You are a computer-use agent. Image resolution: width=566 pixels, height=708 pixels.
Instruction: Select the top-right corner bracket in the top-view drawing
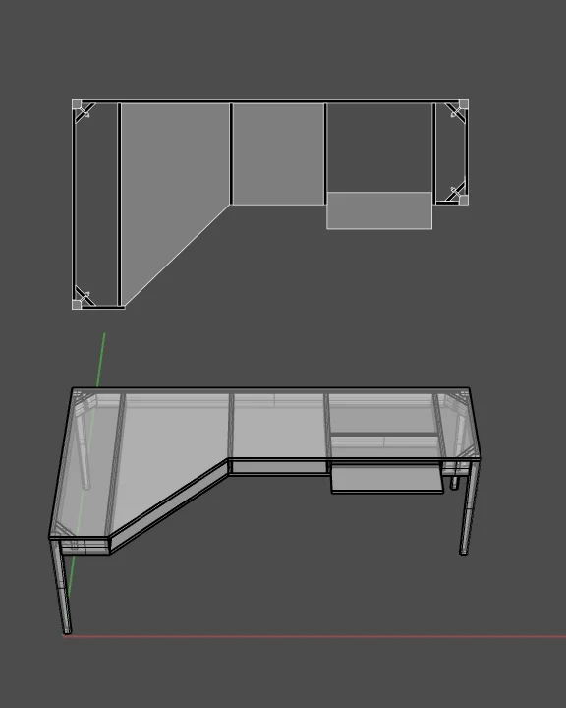(x=456, y=110)
